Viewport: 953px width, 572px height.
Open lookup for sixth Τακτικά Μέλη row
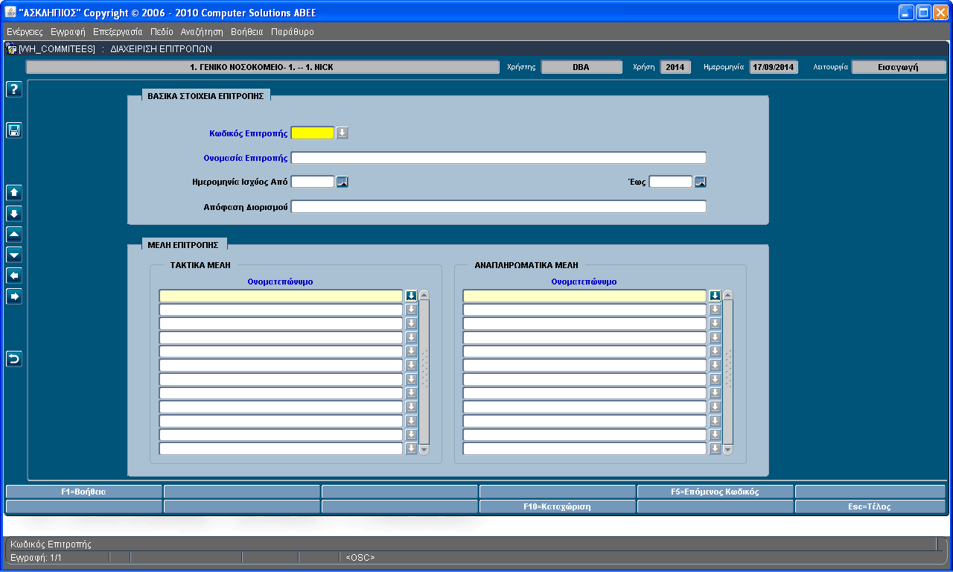click(x=412, y=366)
